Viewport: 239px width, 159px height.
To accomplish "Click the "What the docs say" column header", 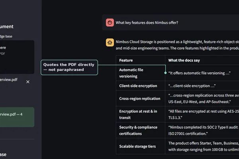I will pyautogui.click(x=202, y=60).
